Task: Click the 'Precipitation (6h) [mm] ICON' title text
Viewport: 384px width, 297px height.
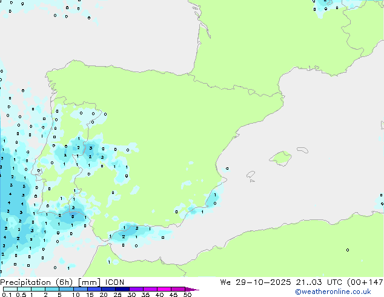Action: pos(62,282)
